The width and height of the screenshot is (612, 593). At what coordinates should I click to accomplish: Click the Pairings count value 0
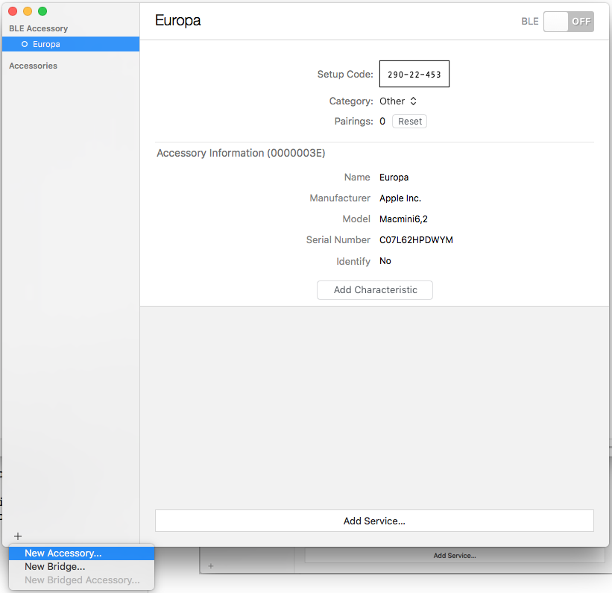coord(382,122)
